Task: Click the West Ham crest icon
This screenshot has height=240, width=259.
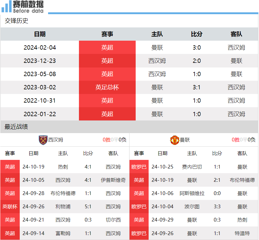Action: 43,140
